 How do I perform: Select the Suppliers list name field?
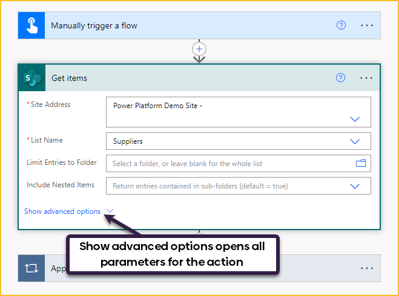pyautogui.click(x=238, y=141)
